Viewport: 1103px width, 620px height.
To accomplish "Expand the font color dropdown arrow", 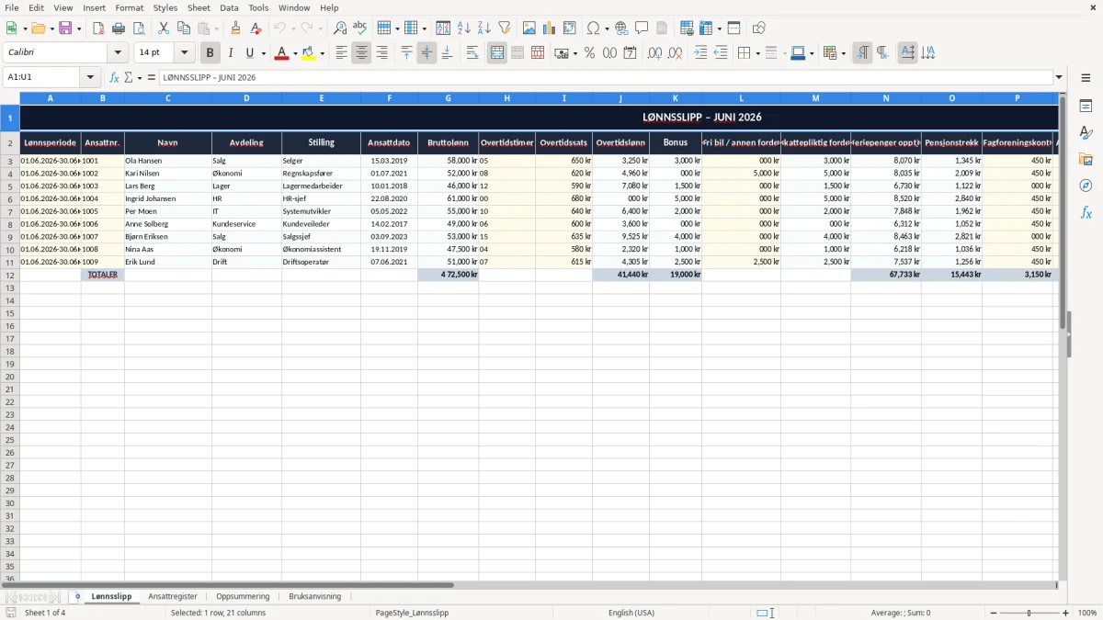I will (294, 53).
